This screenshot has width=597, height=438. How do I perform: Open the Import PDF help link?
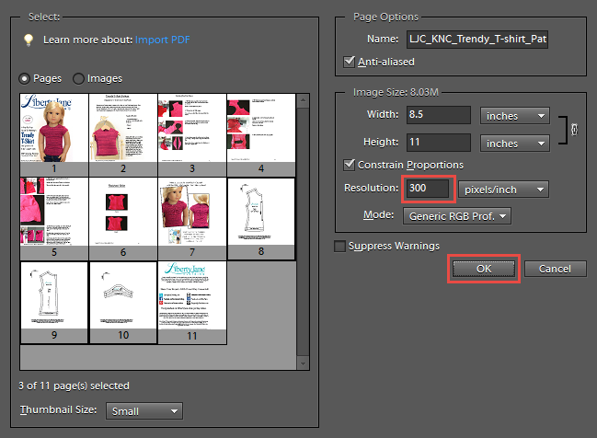(x=163, y=40)
